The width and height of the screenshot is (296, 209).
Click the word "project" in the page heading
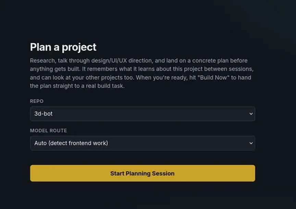[79, 47]
